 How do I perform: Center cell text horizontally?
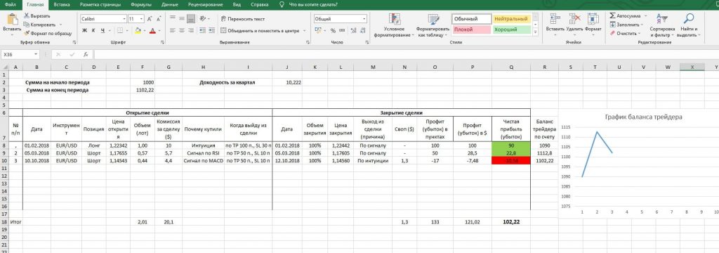pyautogui.click(x=182, y=31)
